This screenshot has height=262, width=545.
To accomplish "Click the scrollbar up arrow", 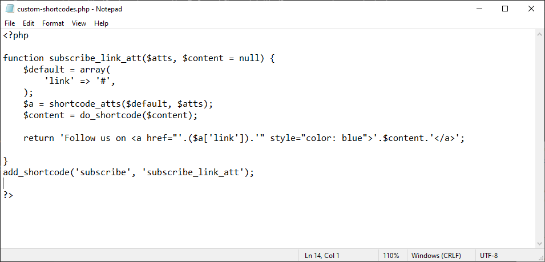I will point(540,34).
